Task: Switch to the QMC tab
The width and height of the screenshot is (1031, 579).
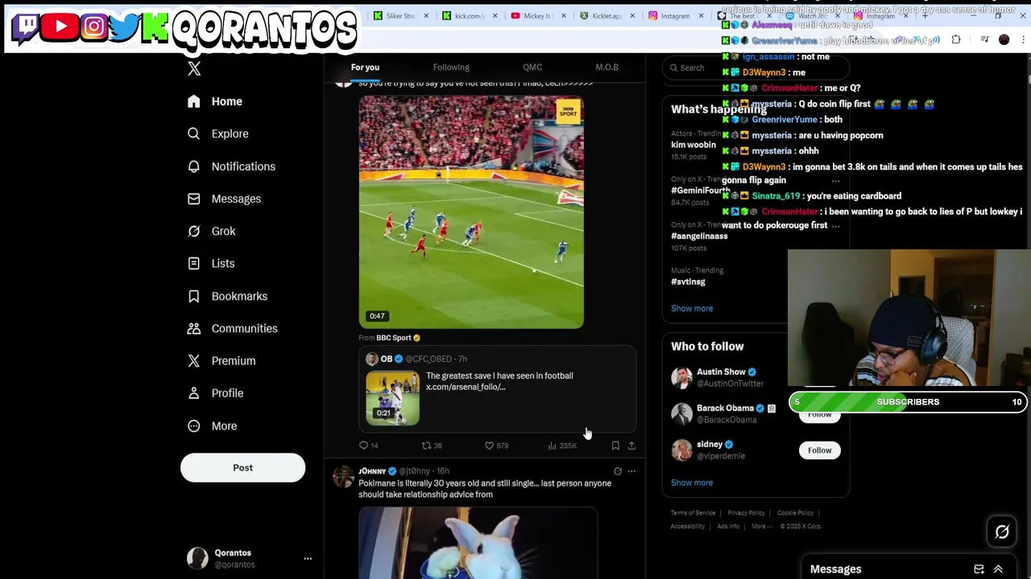Action: coord(532,68)
